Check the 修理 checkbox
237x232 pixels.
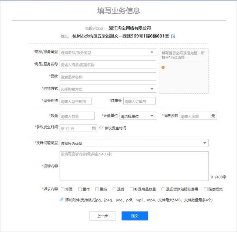click(63, 189)
